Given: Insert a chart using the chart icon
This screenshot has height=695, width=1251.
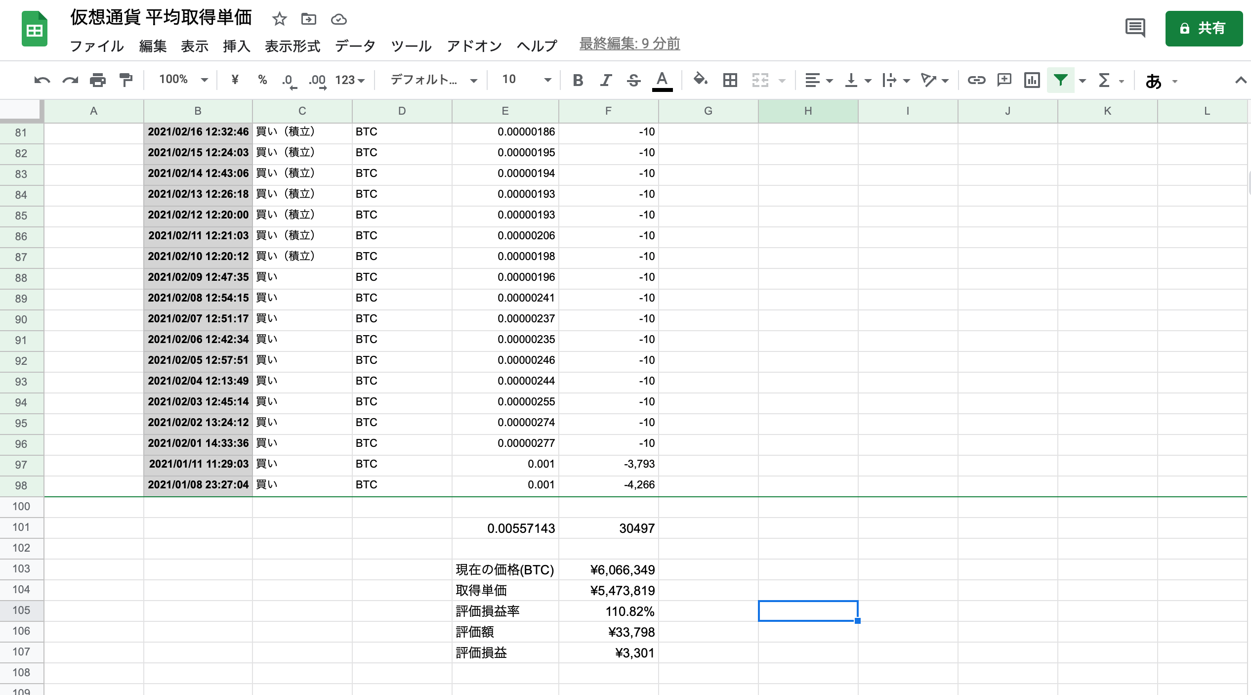Looking at the screenshot, I should (1032, 80).
